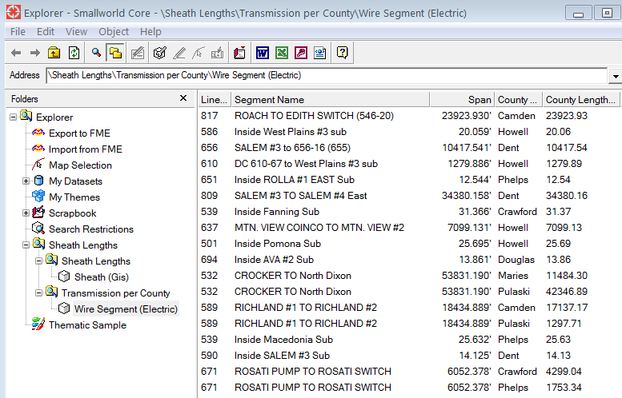Screen dimensions: 622x398
Task: Select row SALEM #3 to 656-16 (655)
Action: (x=409, y=148)
